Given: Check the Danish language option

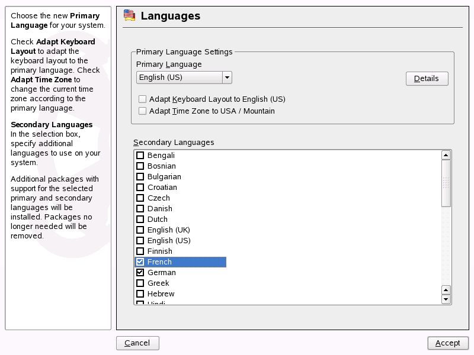Looking at the screenshot, I should click(x=140, y=209).
